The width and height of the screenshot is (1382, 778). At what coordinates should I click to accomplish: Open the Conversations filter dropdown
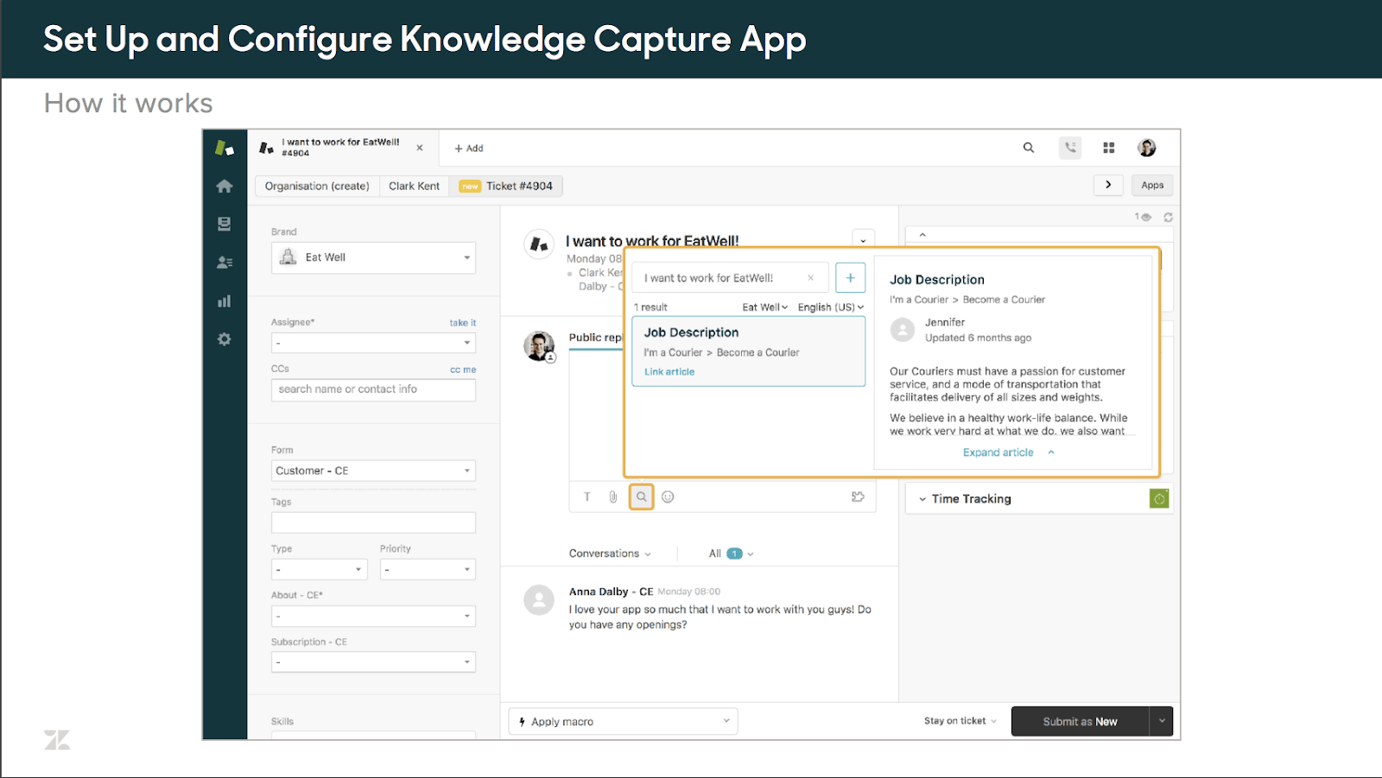coord(610,553)
